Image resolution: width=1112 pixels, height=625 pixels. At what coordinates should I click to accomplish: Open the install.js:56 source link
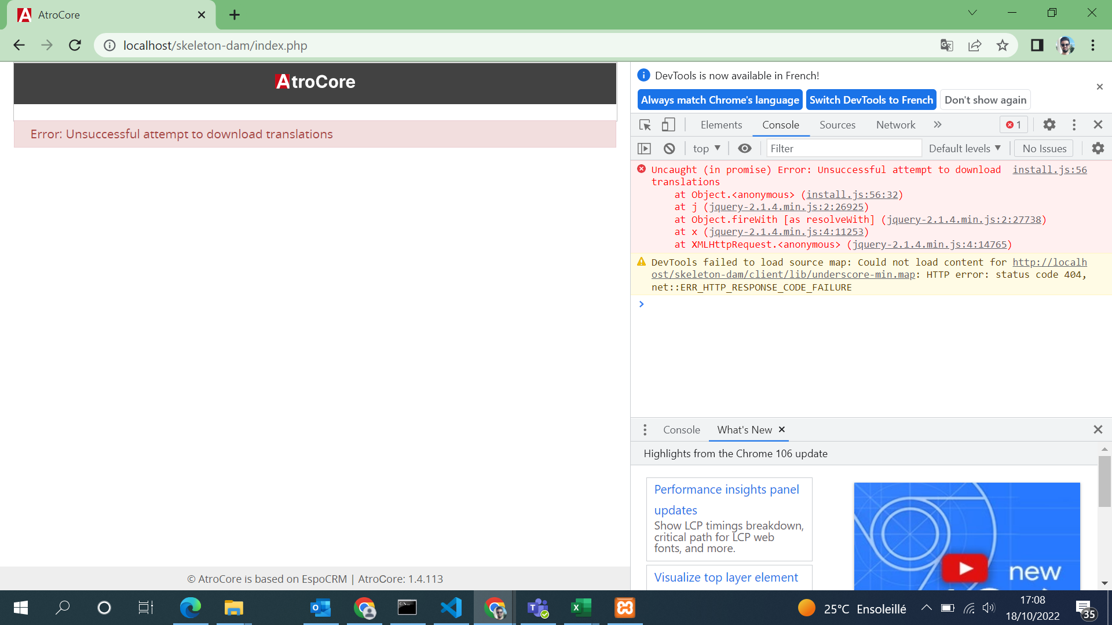1049,170
